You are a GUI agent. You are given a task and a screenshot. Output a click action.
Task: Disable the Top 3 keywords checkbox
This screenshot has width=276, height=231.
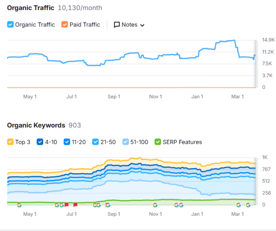10,142
